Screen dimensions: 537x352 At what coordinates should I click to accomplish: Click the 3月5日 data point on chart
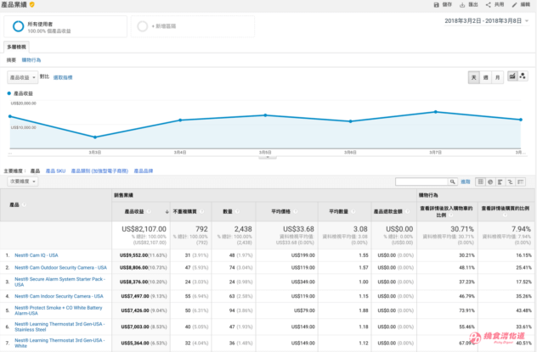(265, 115)
